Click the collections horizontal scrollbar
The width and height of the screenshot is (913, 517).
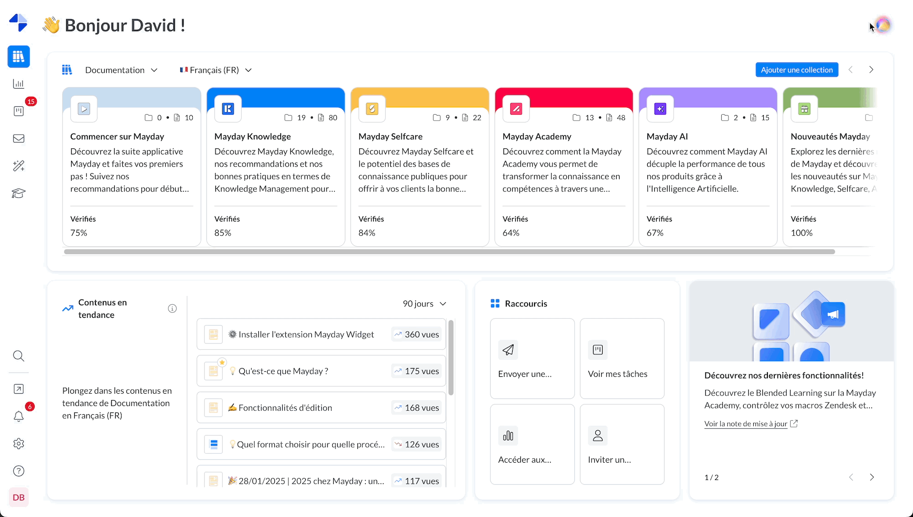[x=449, y=252]
